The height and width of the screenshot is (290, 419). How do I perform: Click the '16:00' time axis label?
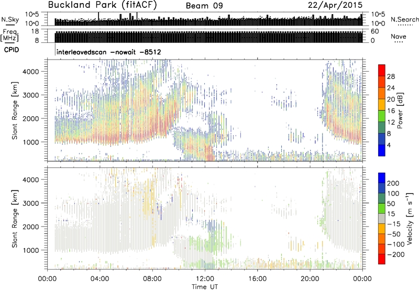(x=257, y=279)
